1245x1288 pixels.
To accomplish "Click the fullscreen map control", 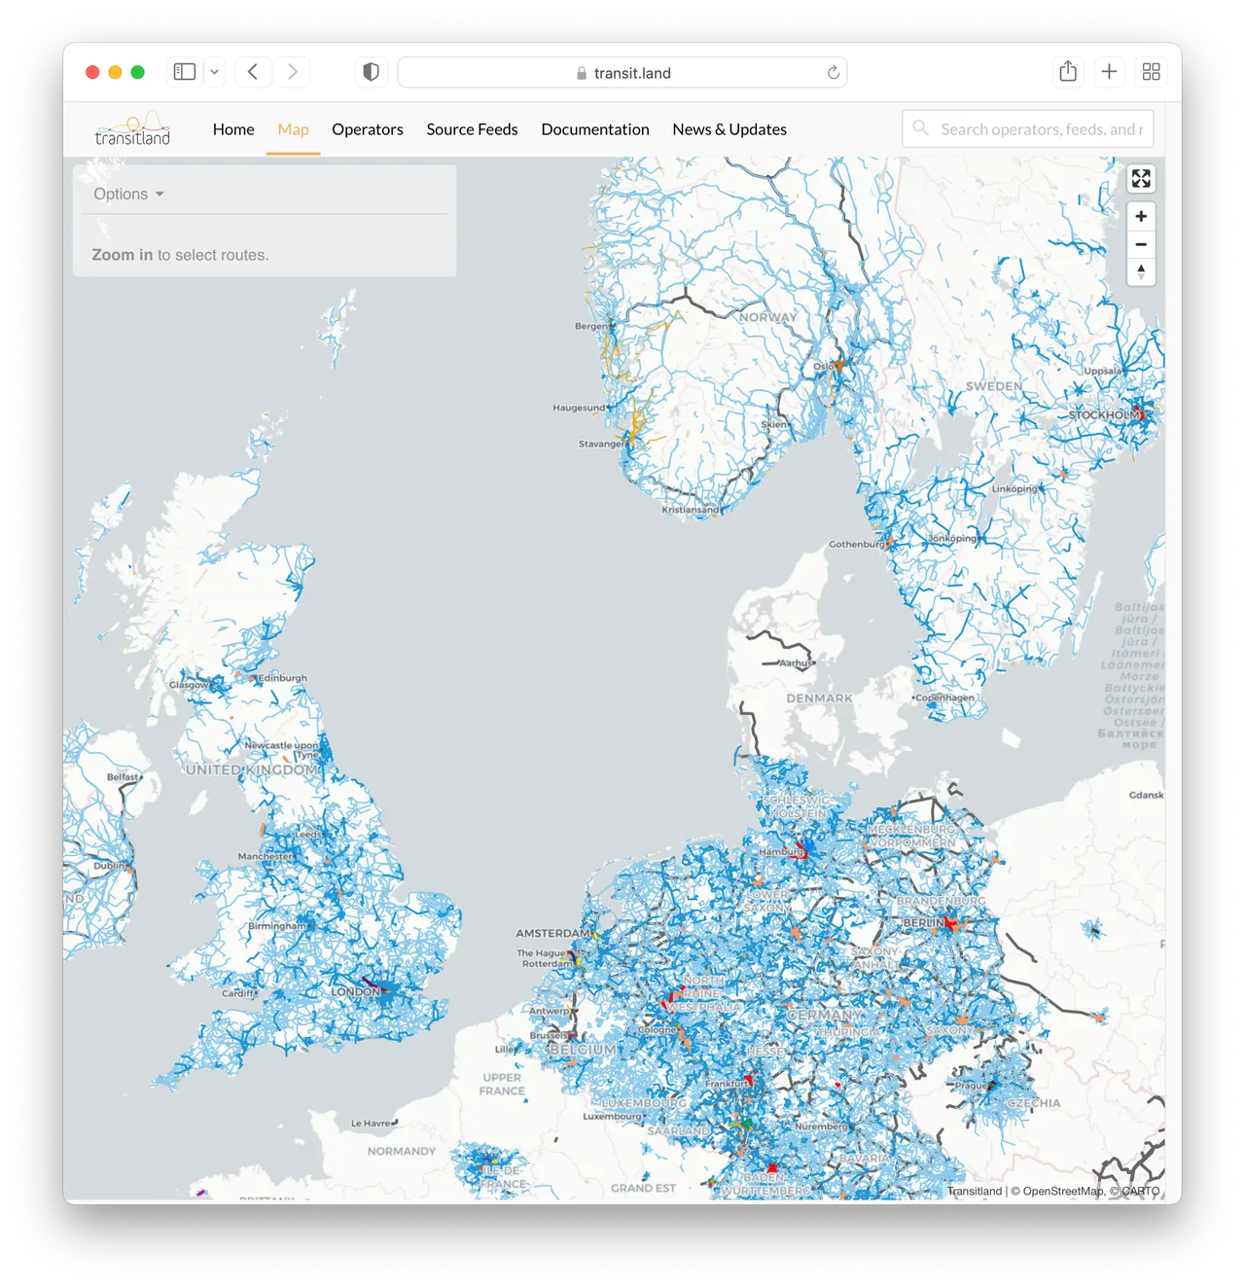I will coord(1141,178).
